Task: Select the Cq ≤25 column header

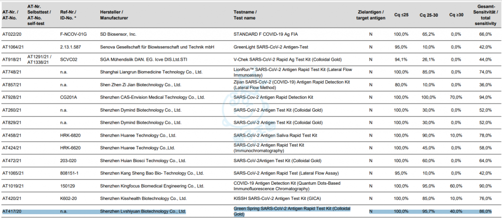Action: point(402,15)
